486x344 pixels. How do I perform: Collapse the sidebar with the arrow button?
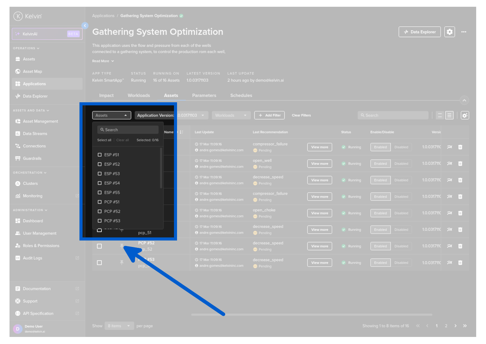tap(85, 26)
